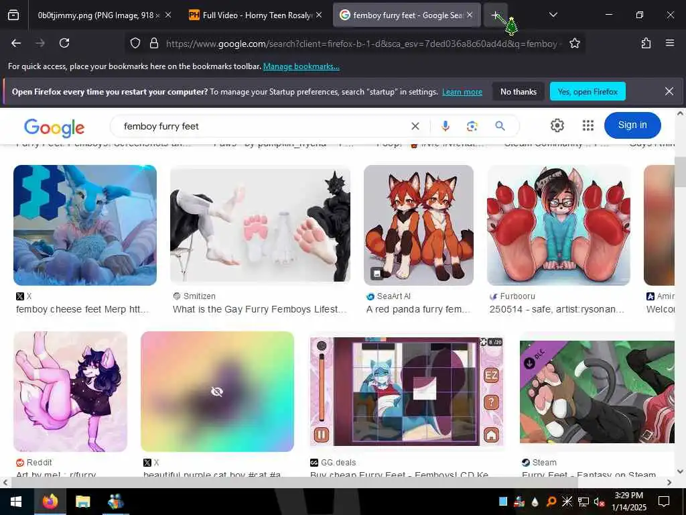Click the GG.deals source label

(x=338, y=463)
